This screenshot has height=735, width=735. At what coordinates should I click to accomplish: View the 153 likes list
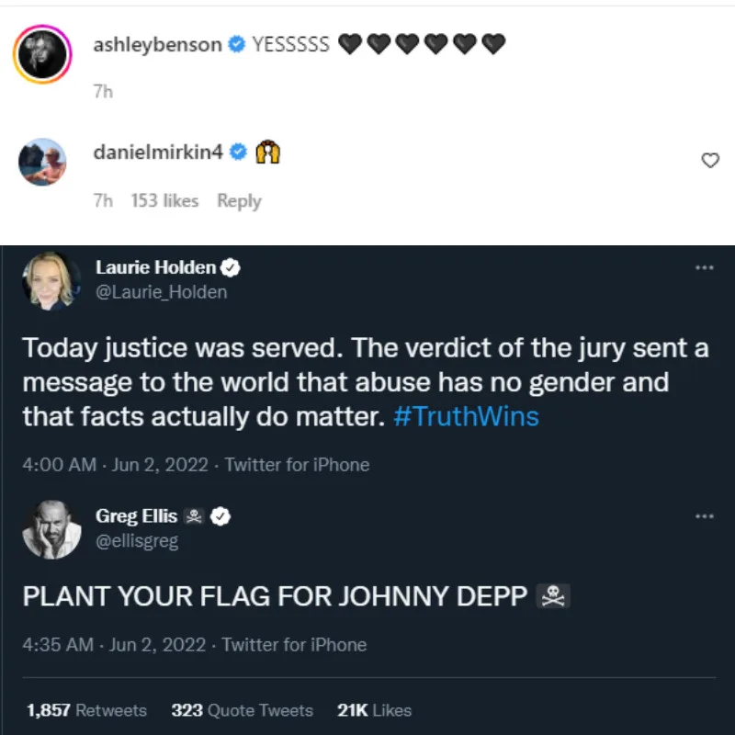coord(164,200)
